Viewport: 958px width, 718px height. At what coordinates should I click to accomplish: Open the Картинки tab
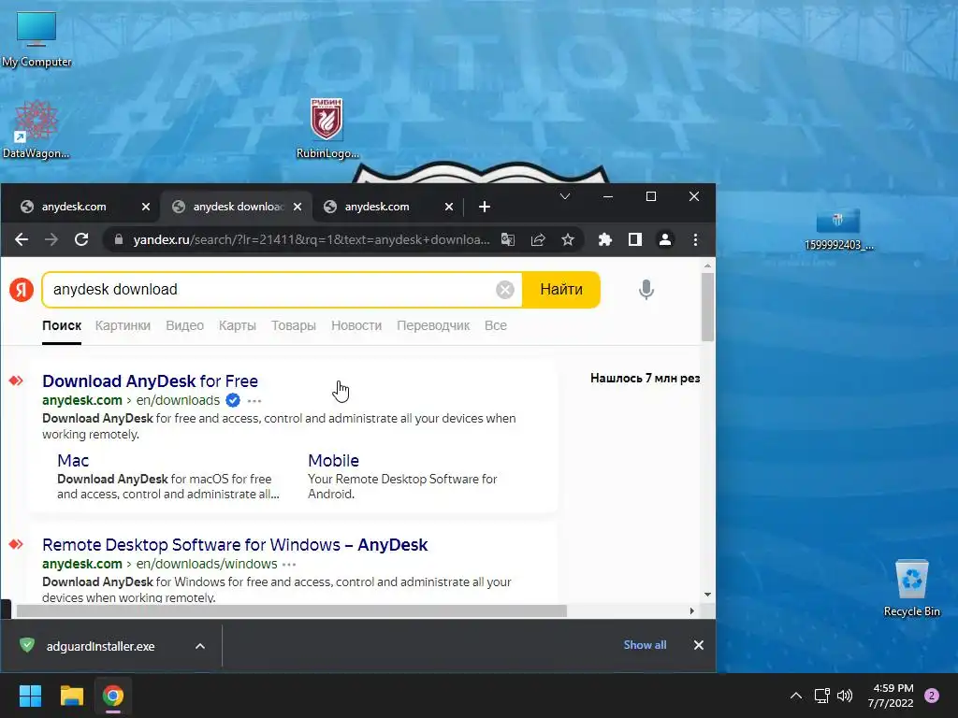point(123,326)
